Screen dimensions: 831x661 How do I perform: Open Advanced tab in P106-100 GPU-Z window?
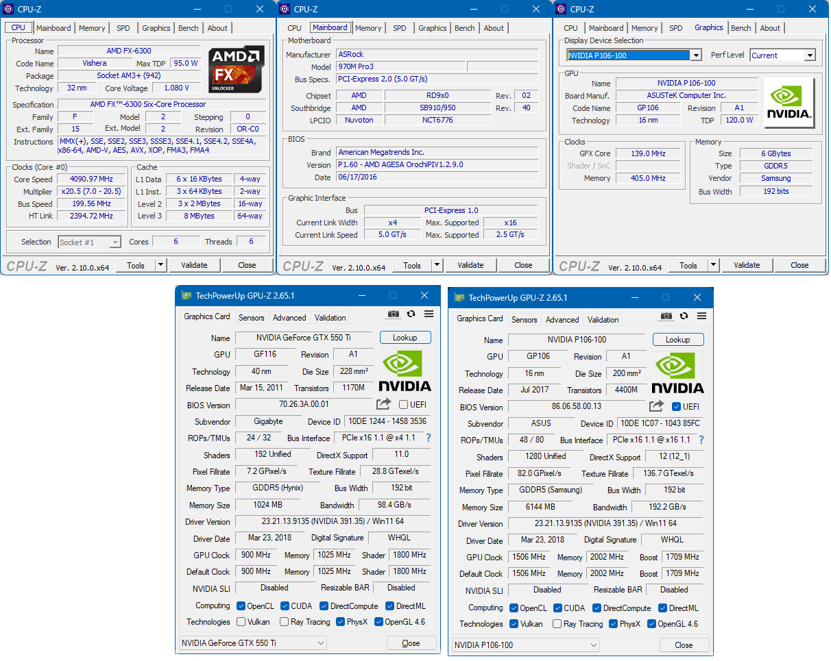click(x=562, y=320)
